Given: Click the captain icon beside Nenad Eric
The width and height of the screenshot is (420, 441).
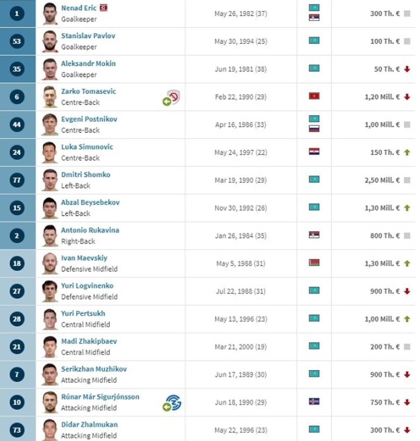Looking at the screenshot, I should pyautogui.click(x=103, y=8).
